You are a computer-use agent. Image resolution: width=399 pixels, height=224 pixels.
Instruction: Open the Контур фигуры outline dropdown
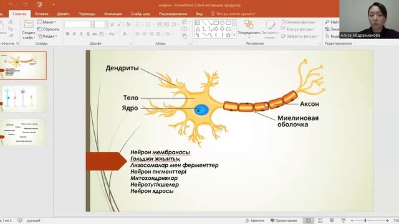point(298,29)
